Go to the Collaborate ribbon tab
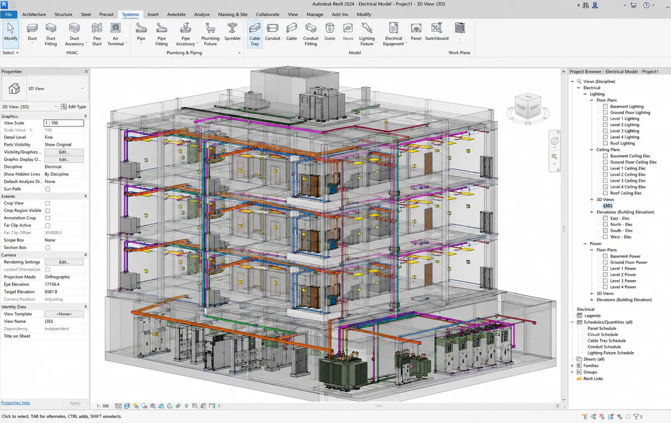The image size is (671, 423). click(267, 14)
